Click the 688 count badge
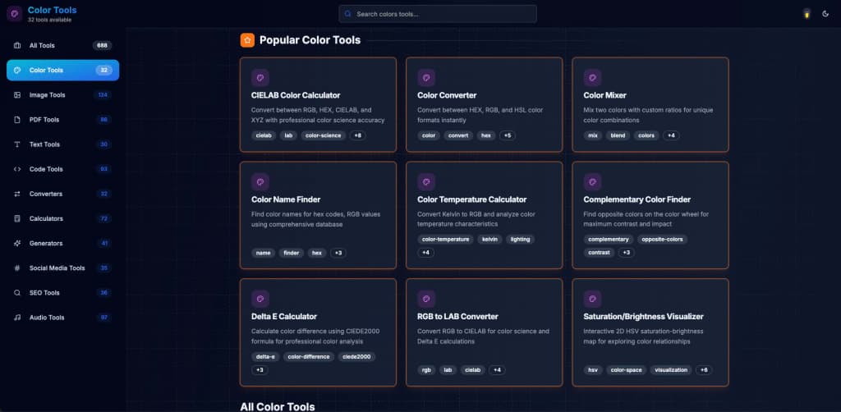The width and height of the screenshot is (841, 412). point(102,45)
